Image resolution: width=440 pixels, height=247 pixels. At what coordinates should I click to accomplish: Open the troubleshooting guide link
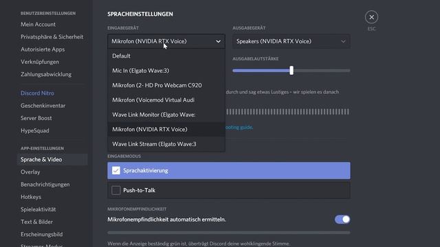click(x=239, y=128)
